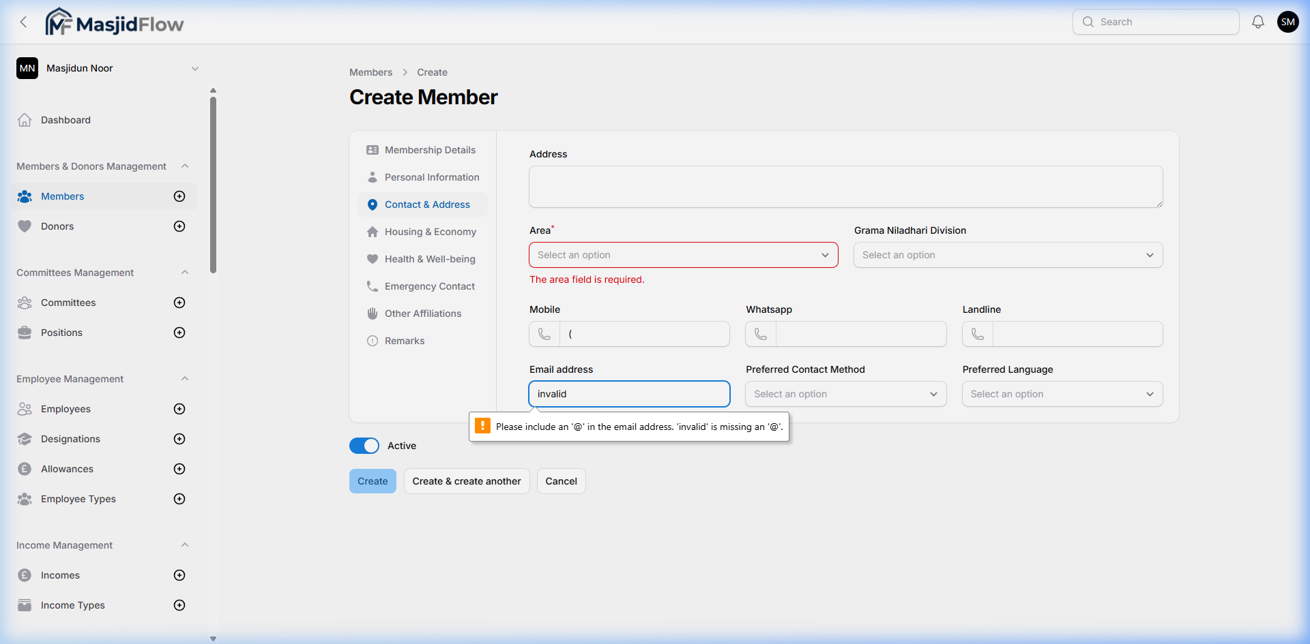
Task: Open the plus icon beside Employees
Action: point(179,409)
